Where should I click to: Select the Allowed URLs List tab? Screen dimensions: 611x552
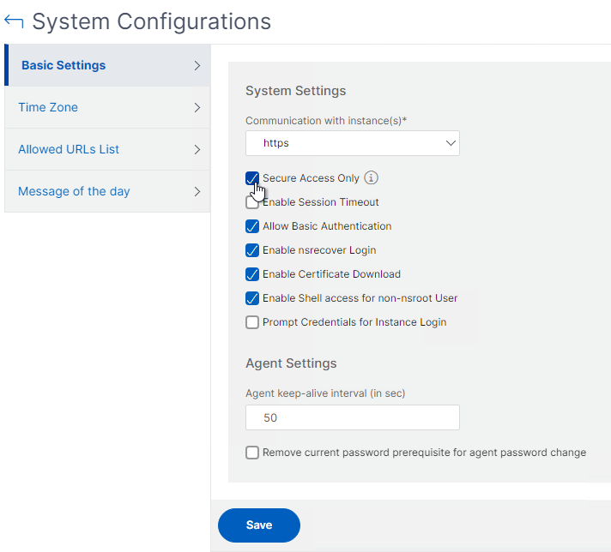tap(107, 149)
